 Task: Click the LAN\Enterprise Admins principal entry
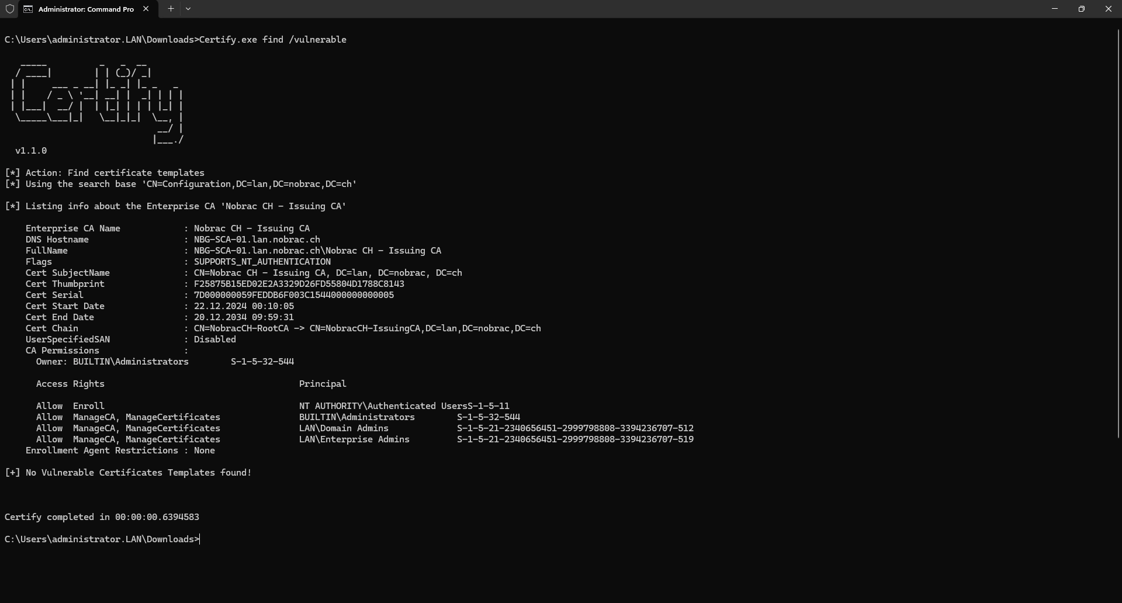click(354, 439)
